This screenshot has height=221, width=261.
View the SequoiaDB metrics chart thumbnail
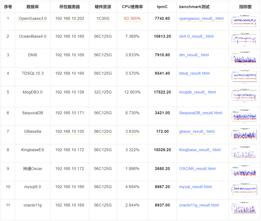[244, 116]
